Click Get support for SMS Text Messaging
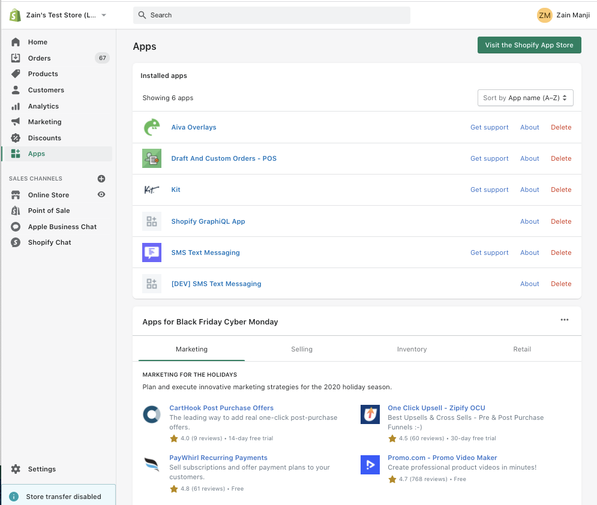The width and height of the screenshot is (597, 505). click(489, 252)
